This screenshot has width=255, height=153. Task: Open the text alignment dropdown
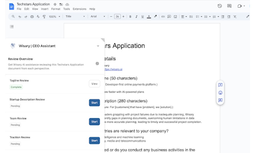click(x=184, y=17)
